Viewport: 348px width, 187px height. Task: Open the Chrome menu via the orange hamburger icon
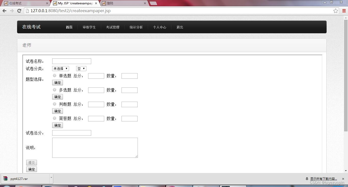click(344, 11)
